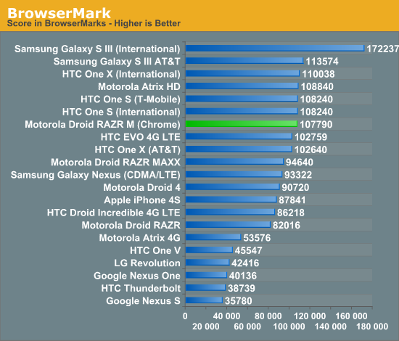The height and width of the screenshot is (341, 399).
Task: Click the green Droid RAZR M (Chrome) bar
Action: [x=242, y=123]
